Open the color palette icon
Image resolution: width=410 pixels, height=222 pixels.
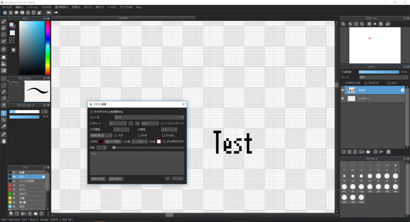[x=13, y=50]
